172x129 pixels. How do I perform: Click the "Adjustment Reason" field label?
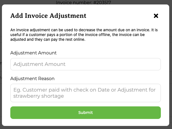pyautogui.click(x=32, y=78)
